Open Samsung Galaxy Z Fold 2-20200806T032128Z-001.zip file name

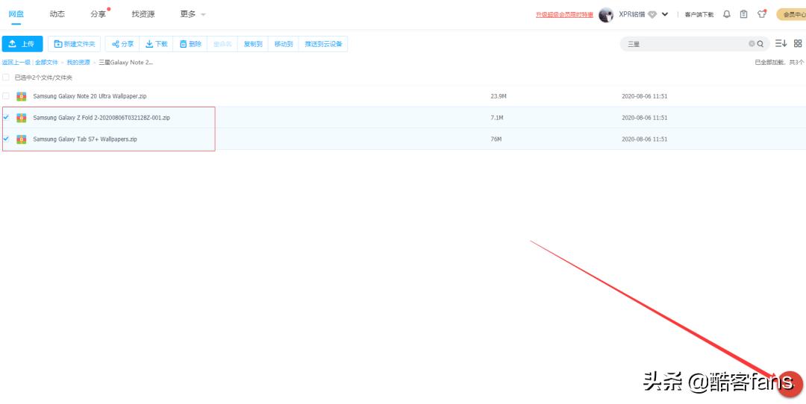click(x=101, y=118)
